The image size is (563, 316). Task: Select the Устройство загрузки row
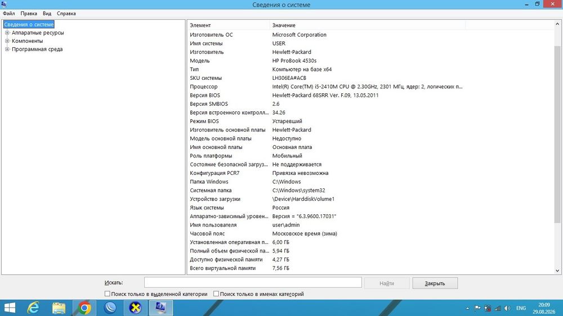[326, 198]
